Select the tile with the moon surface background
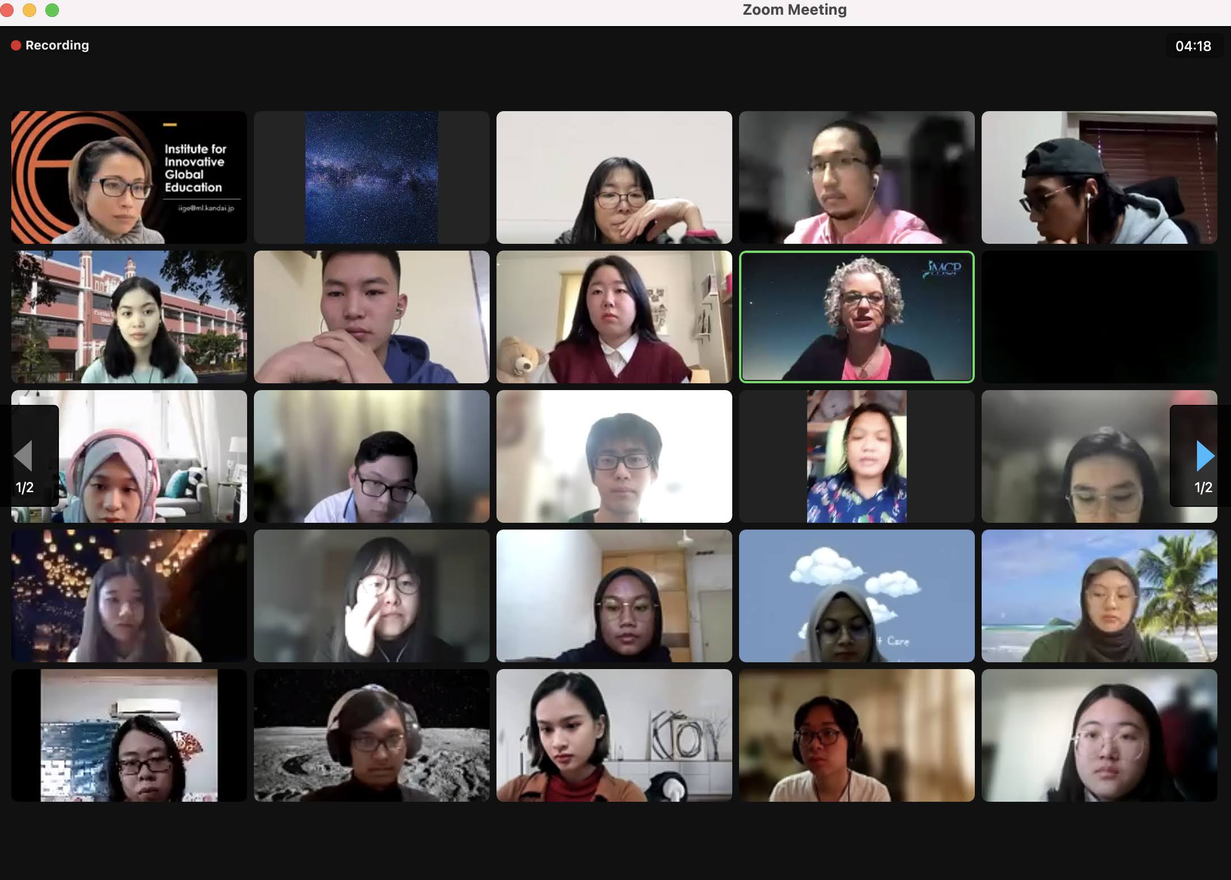 (372, 735)
